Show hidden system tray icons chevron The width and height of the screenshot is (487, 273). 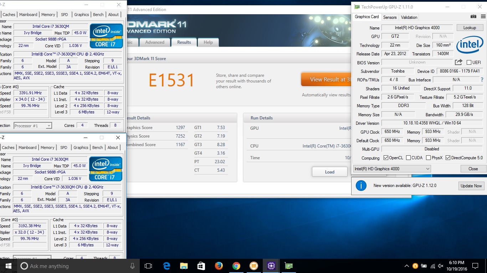pos(406,266)
